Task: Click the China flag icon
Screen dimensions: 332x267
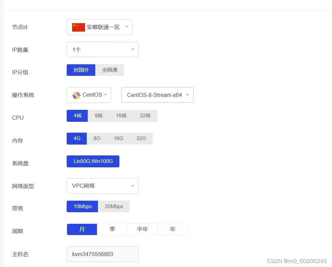Action: tap(78, 27)
